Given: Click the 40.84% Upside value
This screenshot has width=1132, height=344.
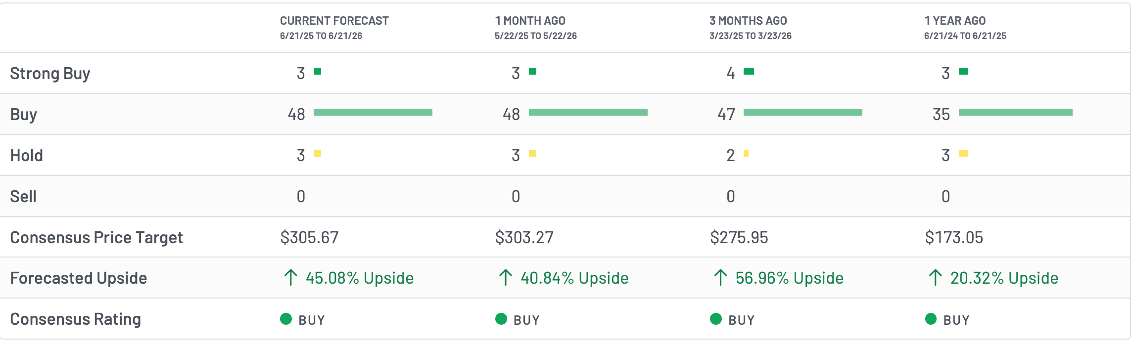Looking at the screenshot, I should pos(574,278).
